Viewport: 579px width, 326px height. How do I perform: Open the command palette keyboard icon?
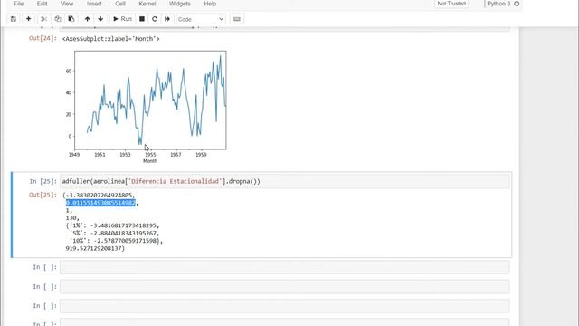pyautogui.click(x=237, y=19)
